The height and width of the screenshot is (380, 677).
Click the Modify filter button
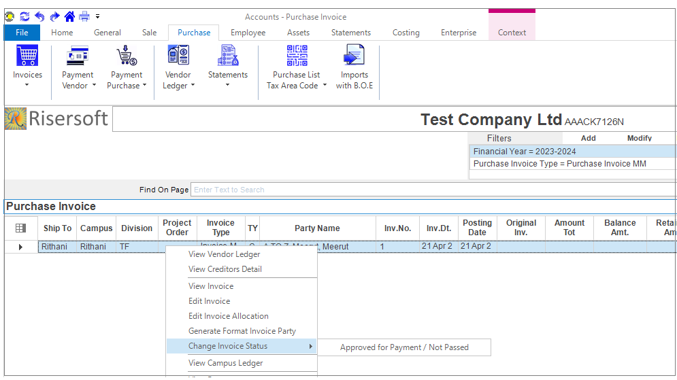(639, 138)
